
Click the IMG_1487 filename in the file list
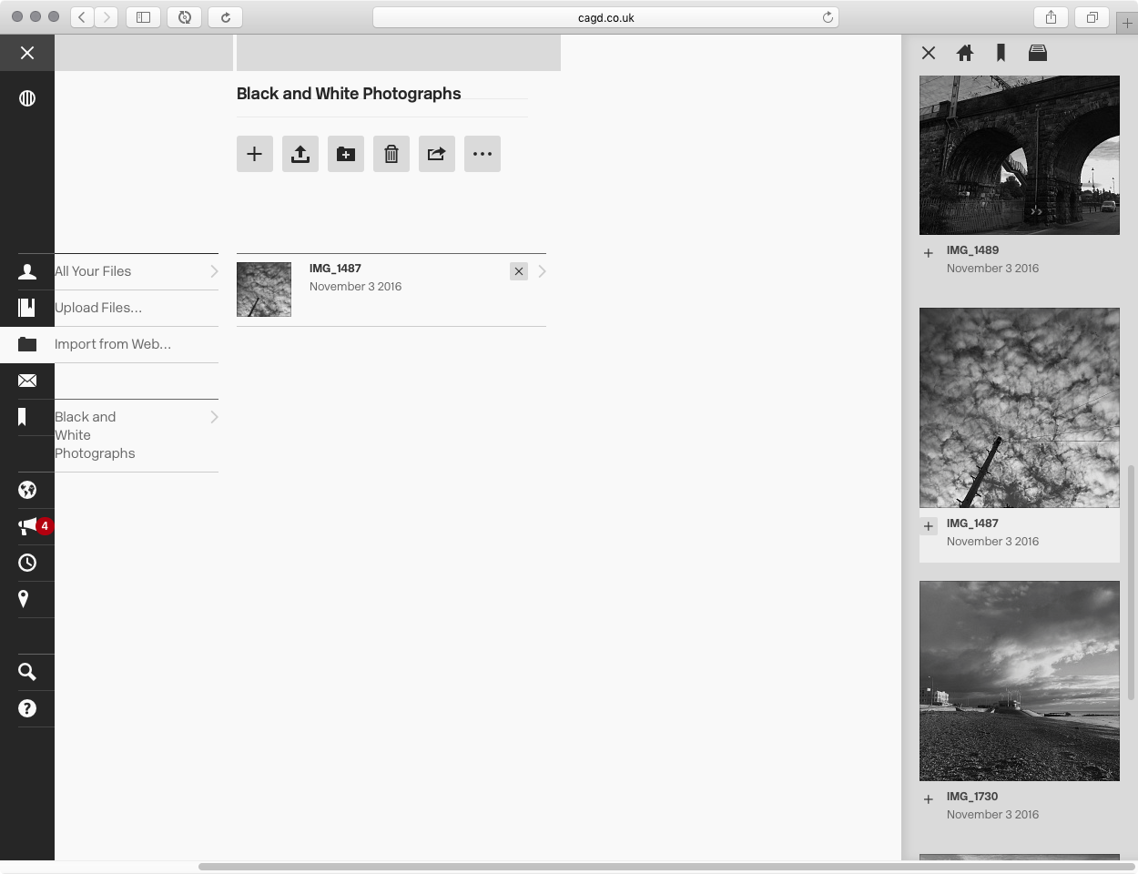coord(335,269)
